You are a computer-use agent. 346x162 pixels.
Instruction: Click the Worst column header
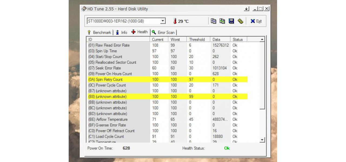point(178,39)
